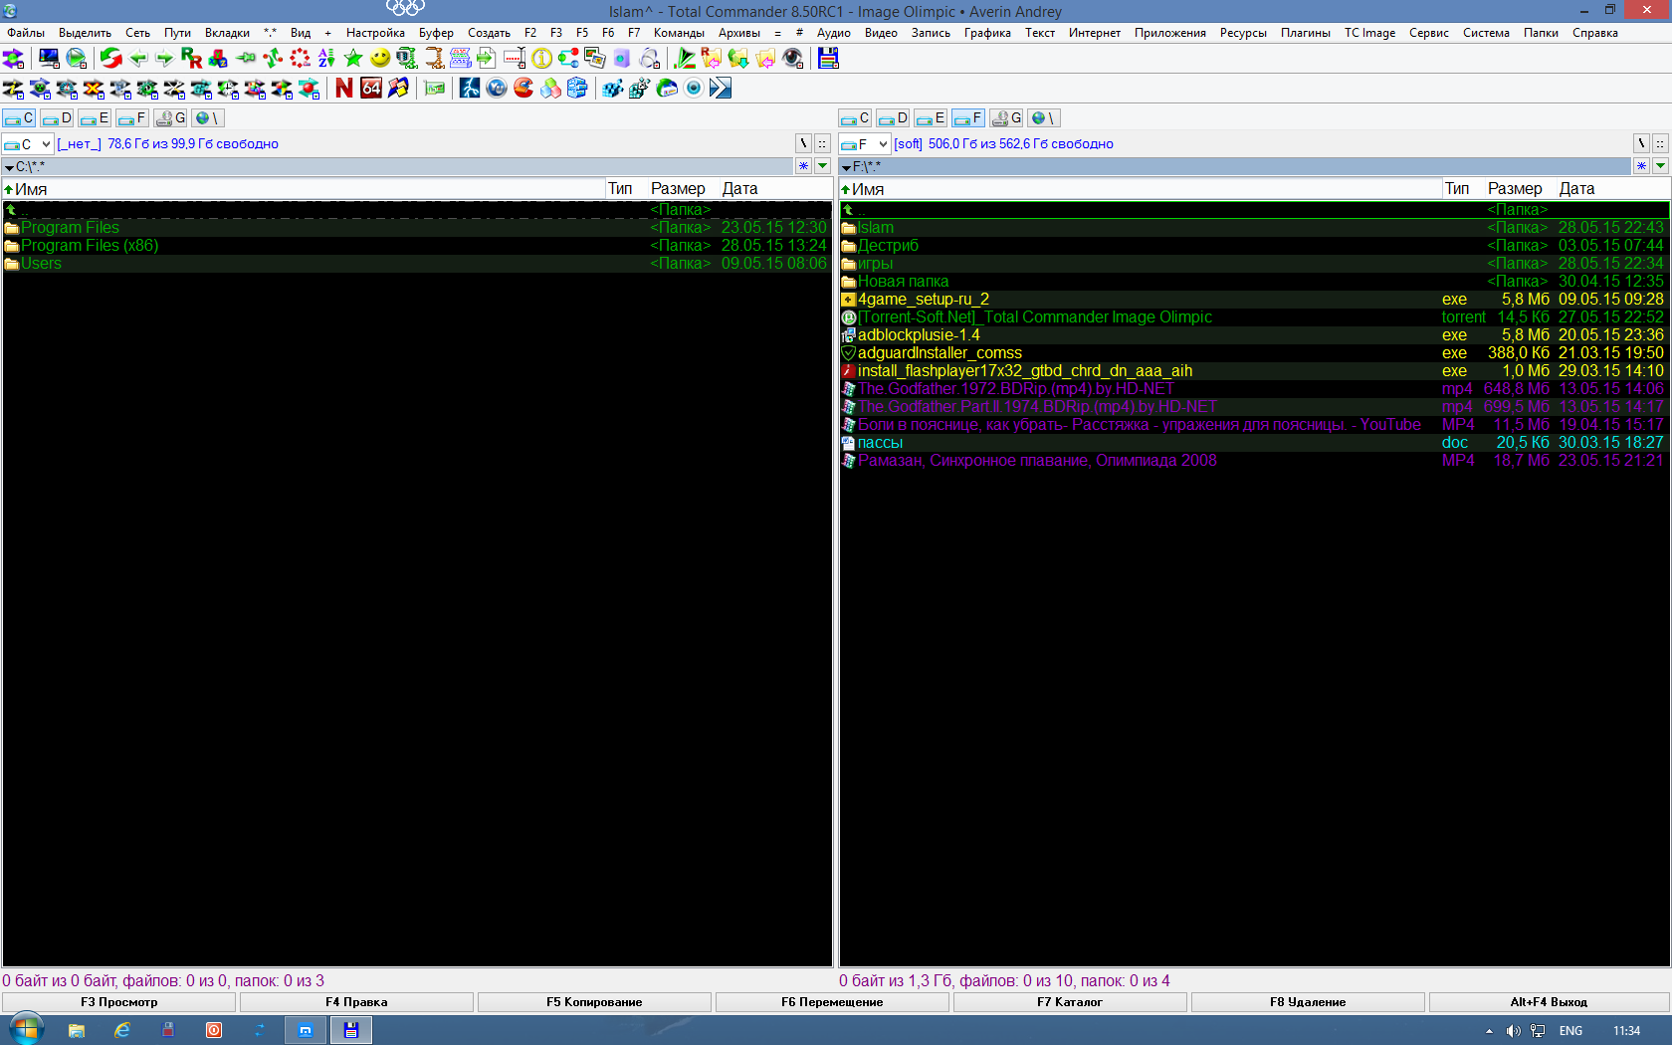
Task: Open the TC Image menu
Action: [x=1369, y=33]
